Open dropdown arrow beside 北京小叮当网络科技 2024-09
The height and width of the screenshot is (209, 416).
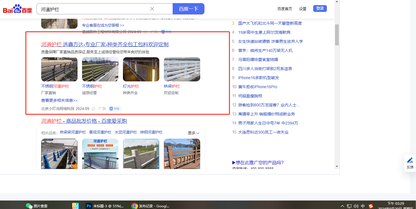93,109
